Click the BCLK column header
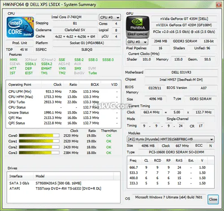 [x=90, y=84]
